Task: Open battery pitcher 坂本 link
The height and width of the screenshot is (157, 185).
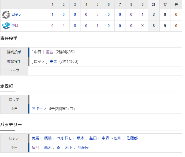Action: [81, 138]
